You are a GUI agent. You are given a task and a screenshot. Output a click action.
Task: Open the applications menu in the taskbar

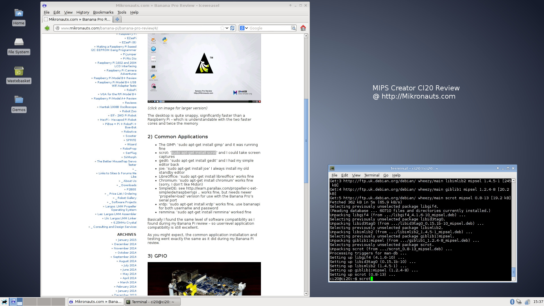tap(4, 302)
